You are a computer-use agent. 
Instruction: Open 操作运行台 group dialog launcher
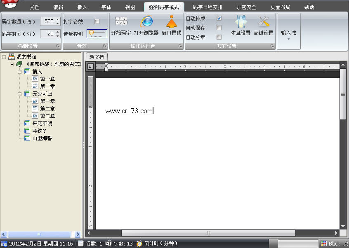click(x=180, y=46)
